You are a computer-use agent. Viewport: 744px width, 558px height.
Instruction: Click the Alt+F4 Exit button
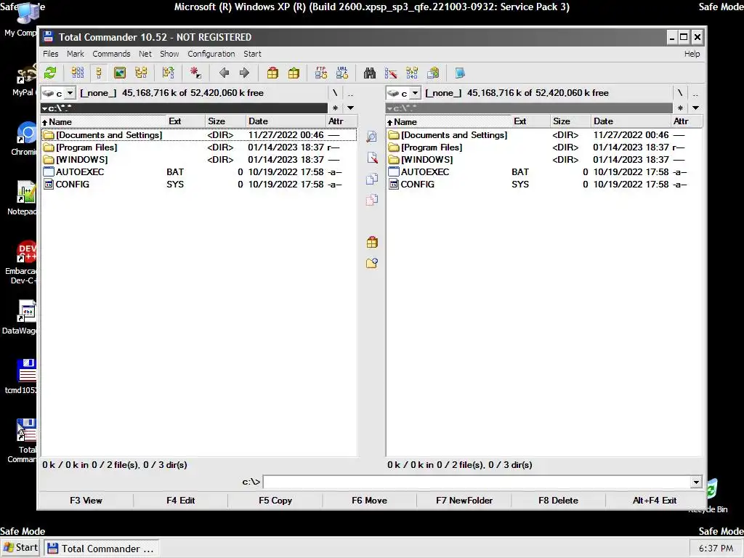tap(655, 500)
